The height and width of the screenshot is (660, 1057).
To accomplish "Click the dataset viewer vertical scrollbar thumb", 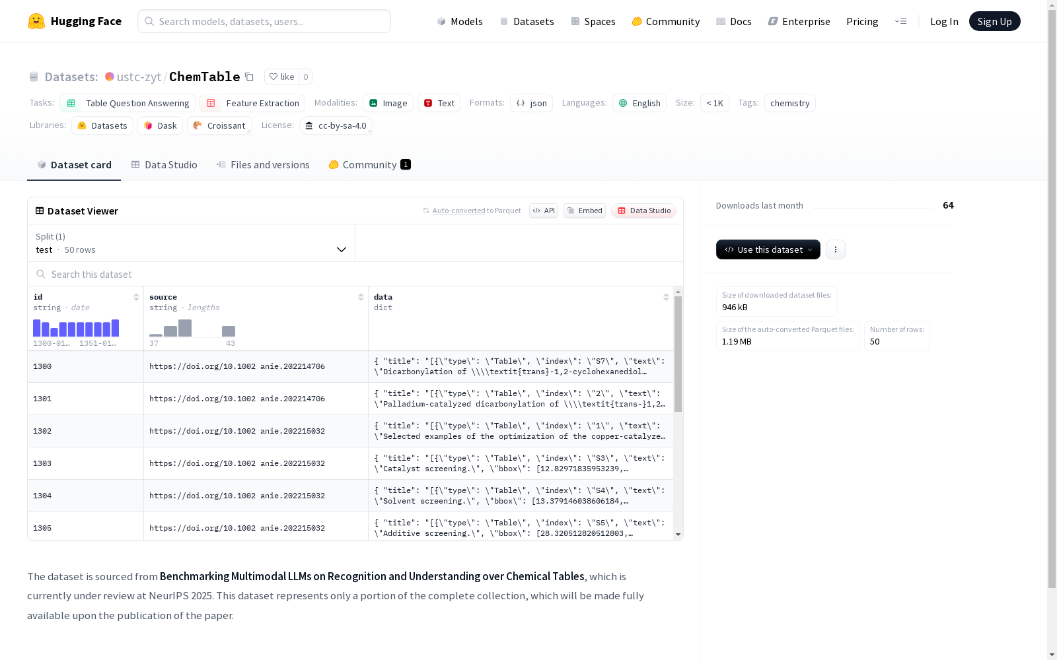I will coord(678,354).
